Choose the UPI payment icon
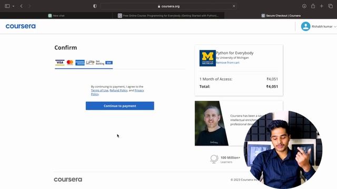Image resolution: width=337 pixels, height=189 pixels. pyautogui.click(x=90, y=62)
